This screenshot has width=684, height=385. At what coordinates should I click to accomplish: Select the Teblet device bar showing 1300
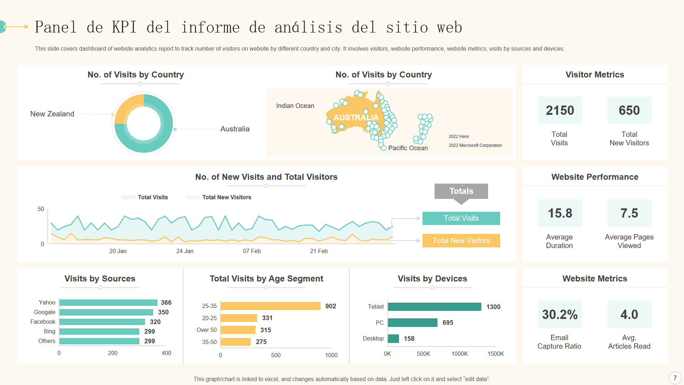[x=435, y=307]
